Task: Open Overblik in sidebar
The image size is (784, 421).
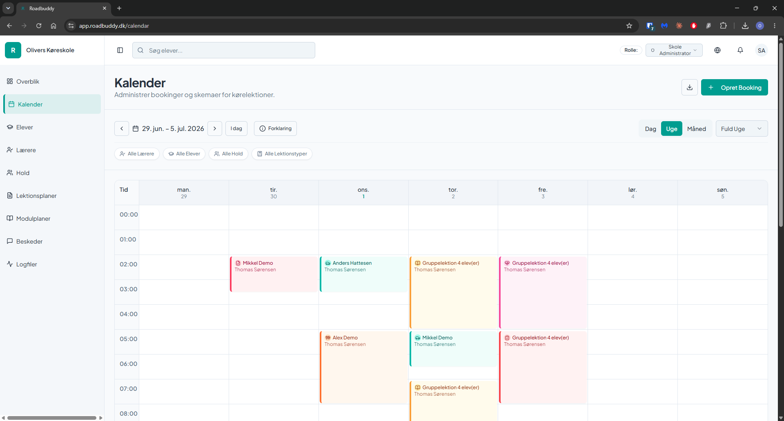Action: click(52, 82)
